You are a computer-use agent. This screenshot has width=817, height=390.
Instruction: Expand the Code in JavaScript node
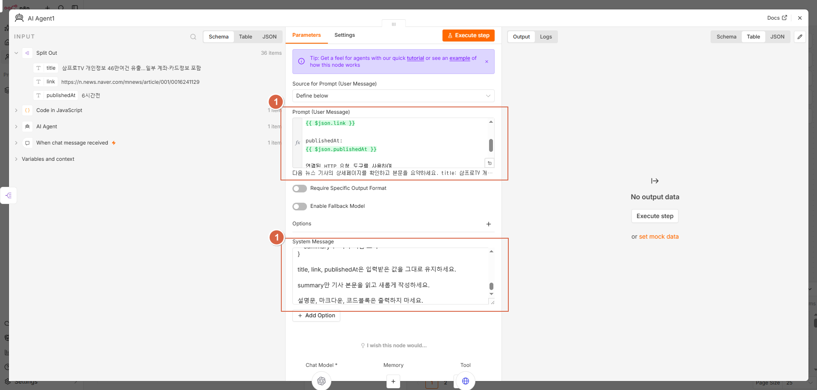[x=16, y=110]
